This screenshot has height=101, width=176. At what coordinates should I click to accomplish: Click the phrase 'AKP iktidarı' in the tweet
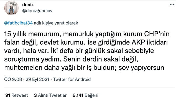click(150, 42)
